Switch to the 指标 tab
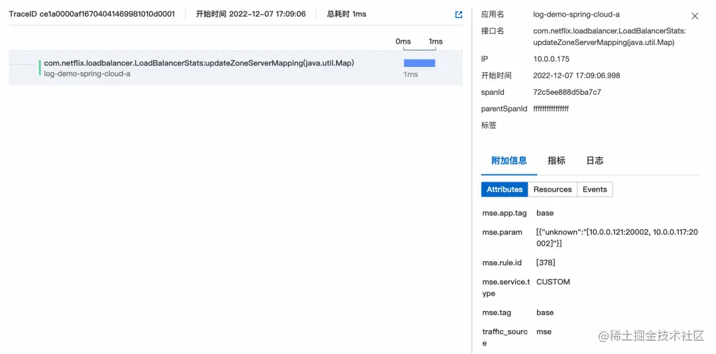716x354 pixels. point(556,160)
